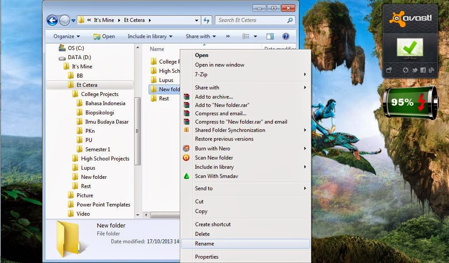Click navigation pane scrollbar up arrow
Screen dimensions: 449x263
(138, 47)
